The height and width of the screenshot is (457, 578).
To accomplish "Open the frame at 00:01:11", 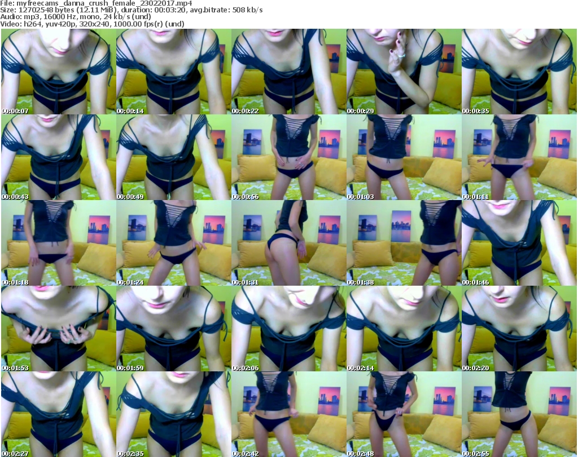I will click(519, 157).
